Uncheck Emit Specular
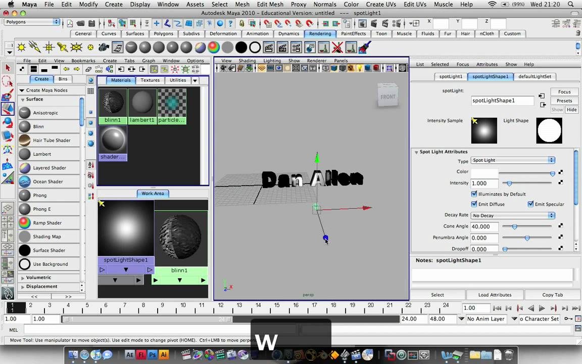Screen dimensions: 582x364 tap(530, 204)
